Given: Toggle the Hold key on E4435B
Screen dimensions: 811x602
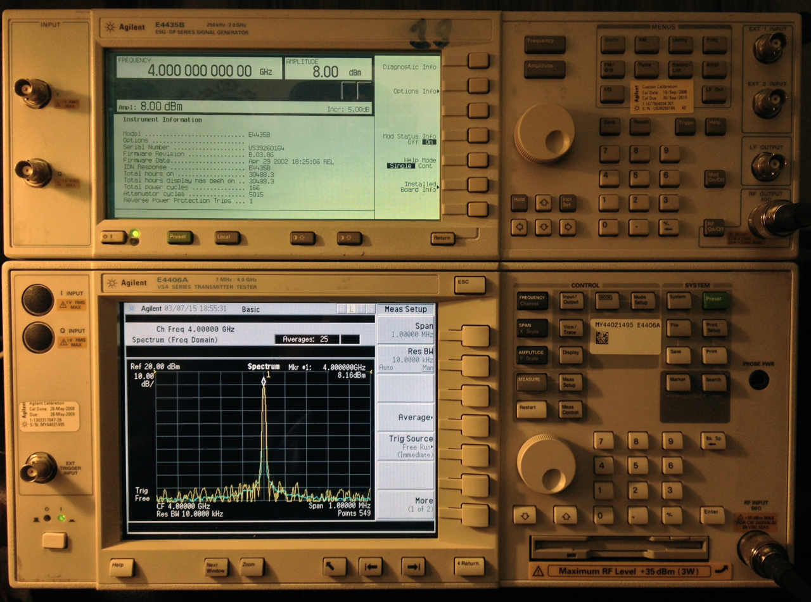Looking at the screenshot, I should pyautogui.click(x=519, y=203).
